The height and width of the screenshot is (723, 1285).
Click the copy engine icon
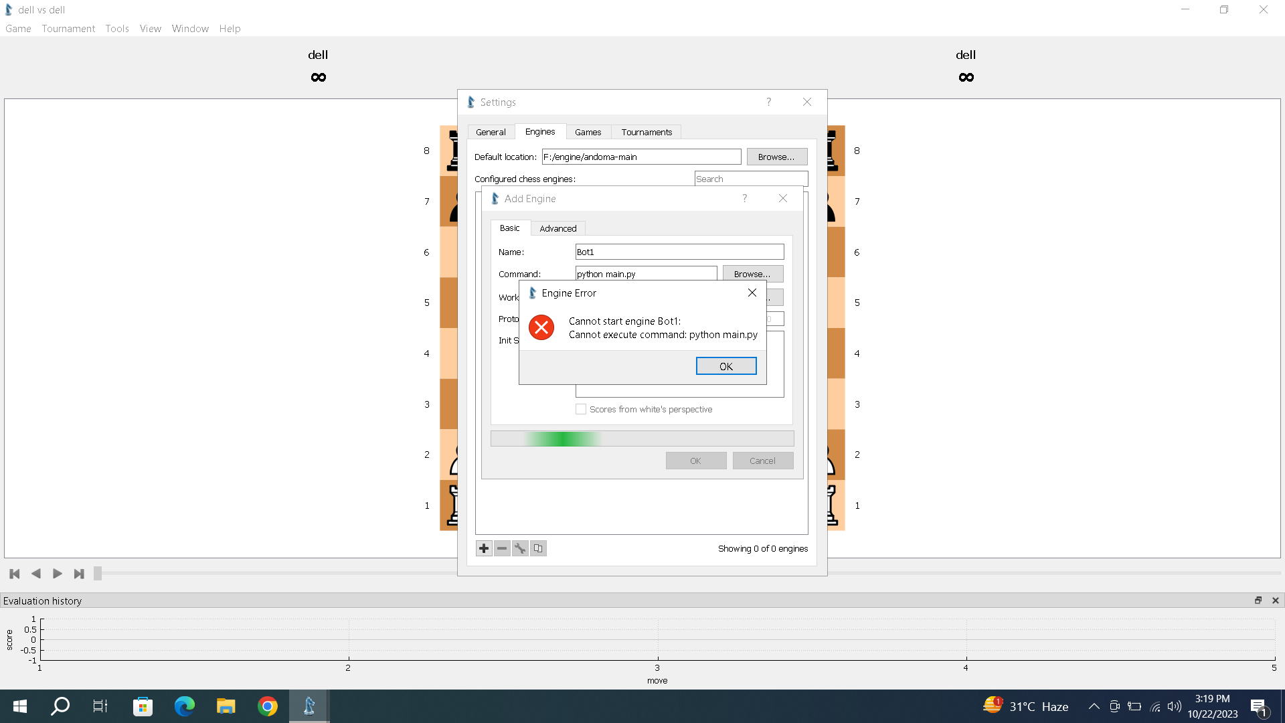pos(538,548)
